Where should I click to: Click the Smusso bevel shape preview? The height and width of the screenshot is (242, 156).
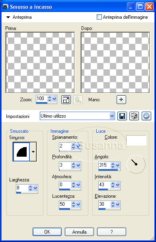click(x=21, y=152)
